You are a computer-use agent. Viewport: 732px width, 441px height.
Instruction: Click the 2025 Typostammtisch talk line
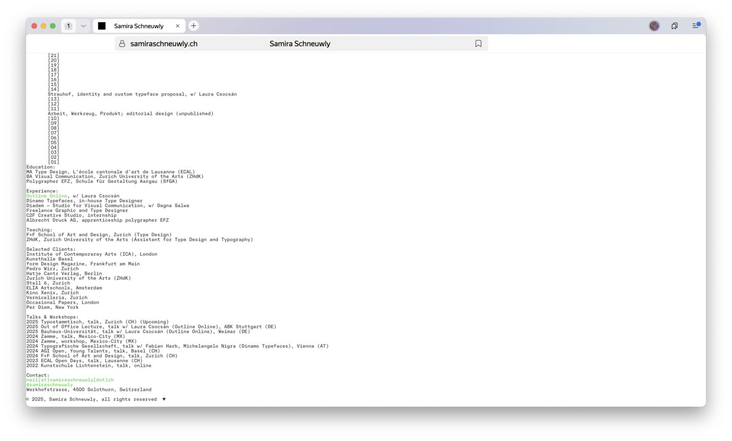pos(98,322)
